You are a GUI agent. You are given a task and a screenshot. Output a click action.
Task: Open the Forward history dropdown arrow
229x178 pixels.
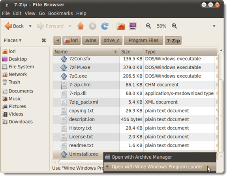[70, 26]
